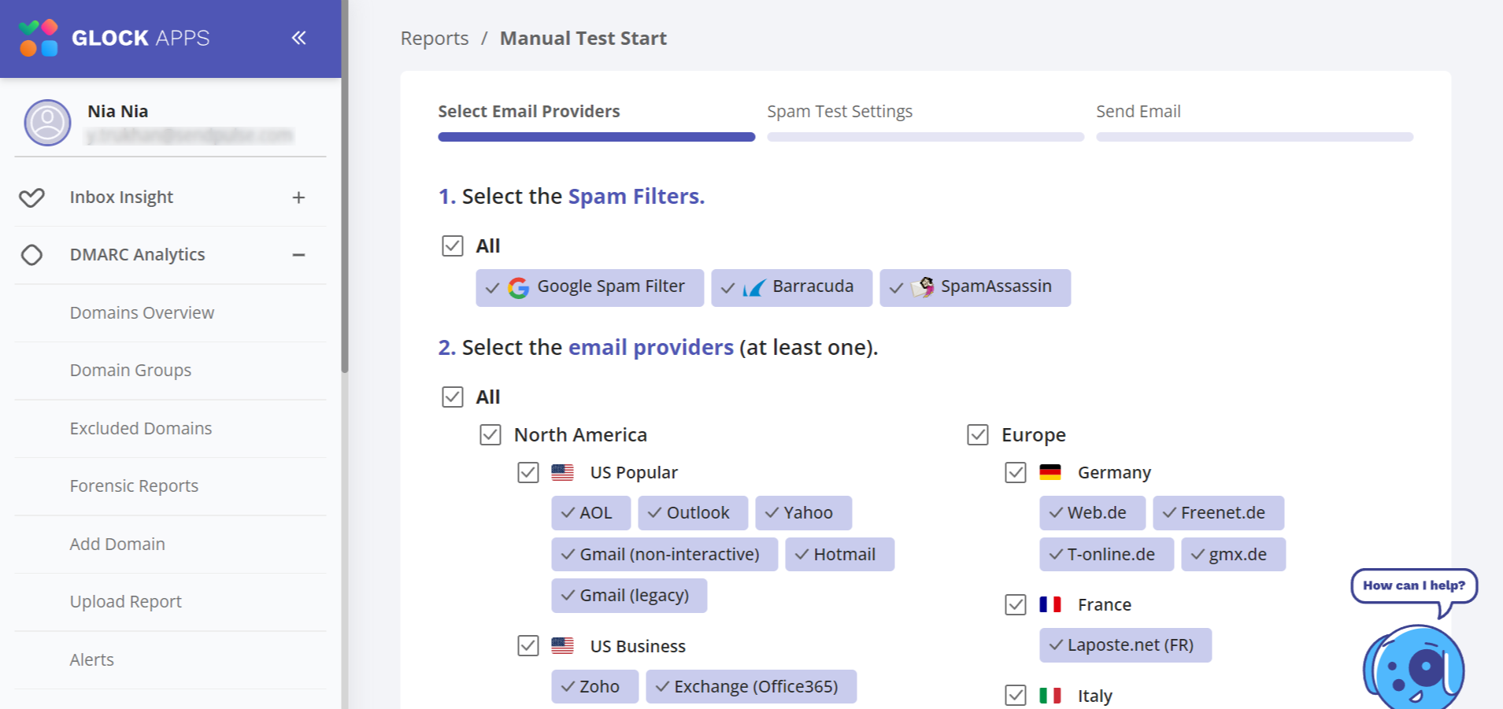Image resolution: width=1503 pixels, height=709 pixels.
Task: Go to the Send Email step
Action: (1138, 112)
